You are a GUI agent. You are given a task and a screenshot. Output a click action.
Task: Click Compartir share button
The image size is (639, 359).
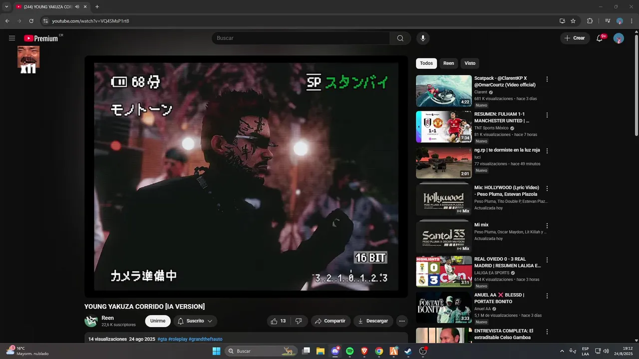(x=330, y=321)
